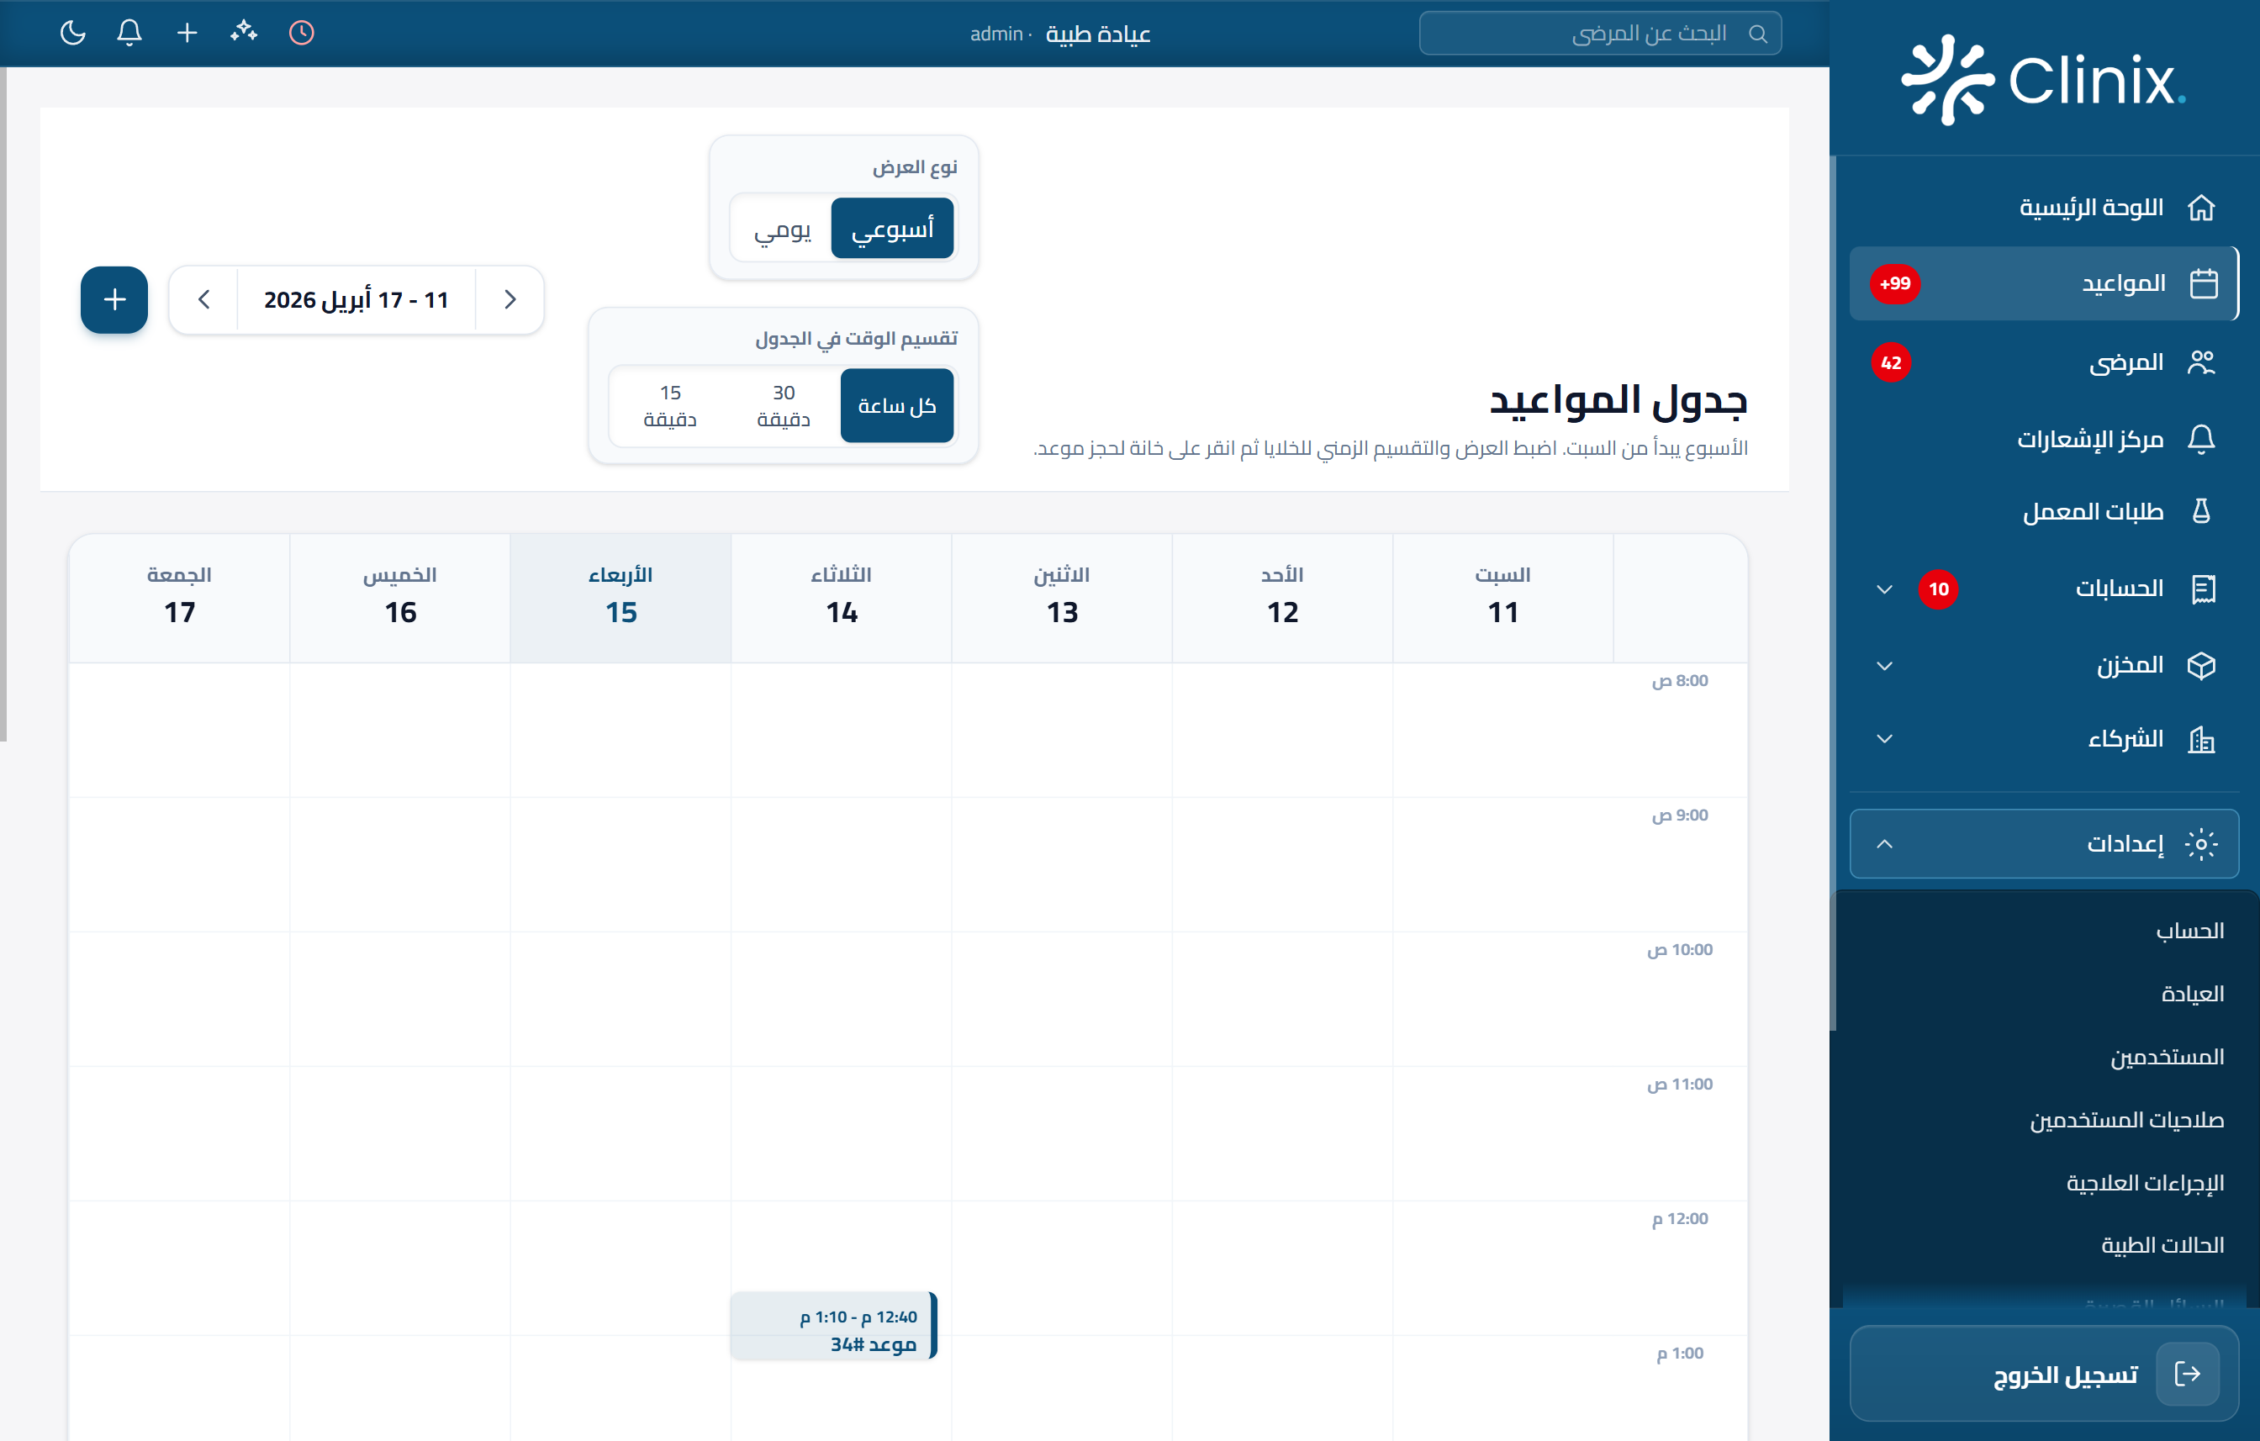Go to previous week with left chevron

click(203, 299)
